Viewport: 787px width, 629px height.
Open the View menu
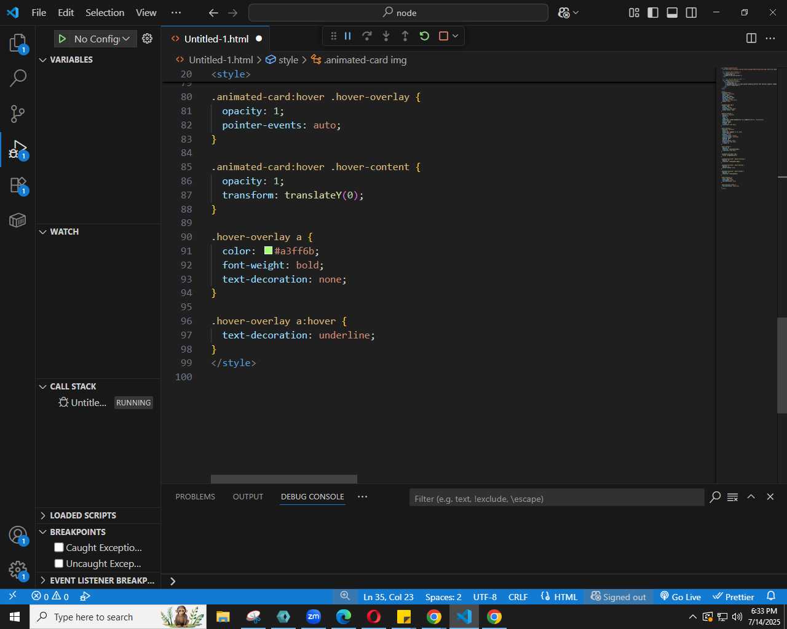[x=146, y=12]
